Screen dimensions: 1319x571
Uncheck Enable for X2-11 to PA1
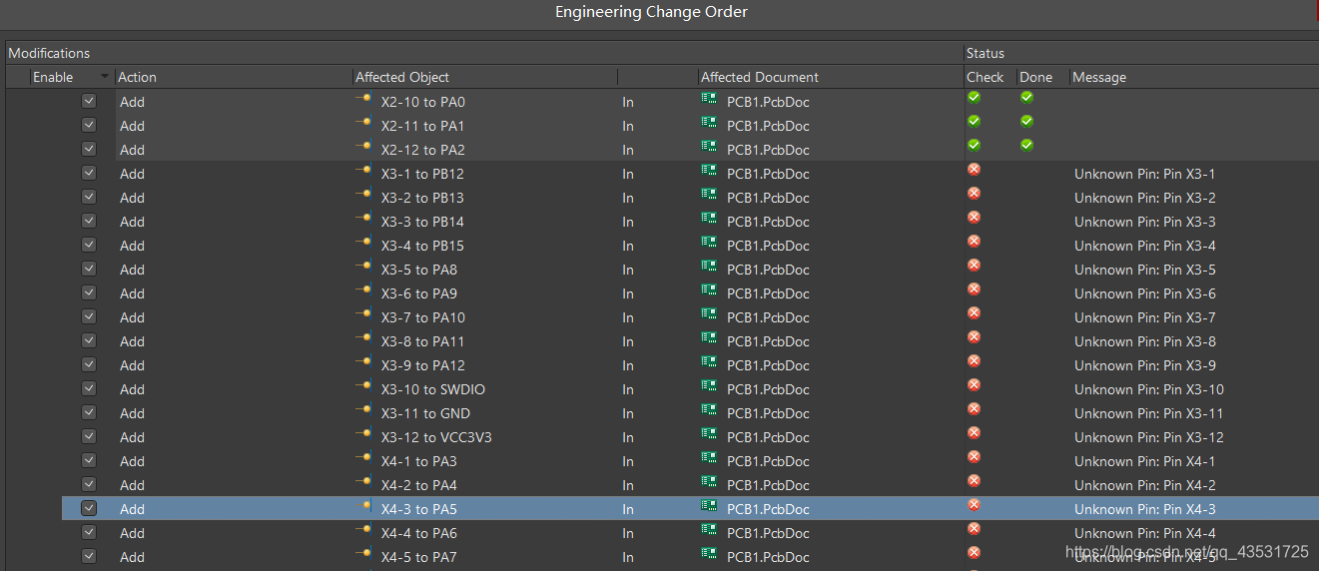[89, 125]
